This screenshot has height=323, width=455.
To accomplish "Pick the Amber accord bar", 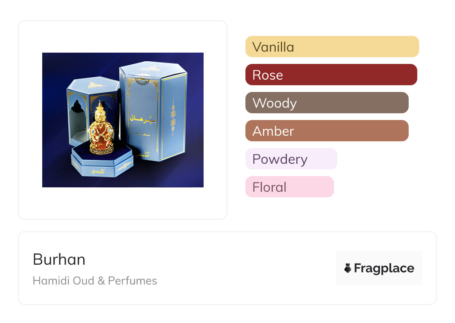I will pos(327,131).
